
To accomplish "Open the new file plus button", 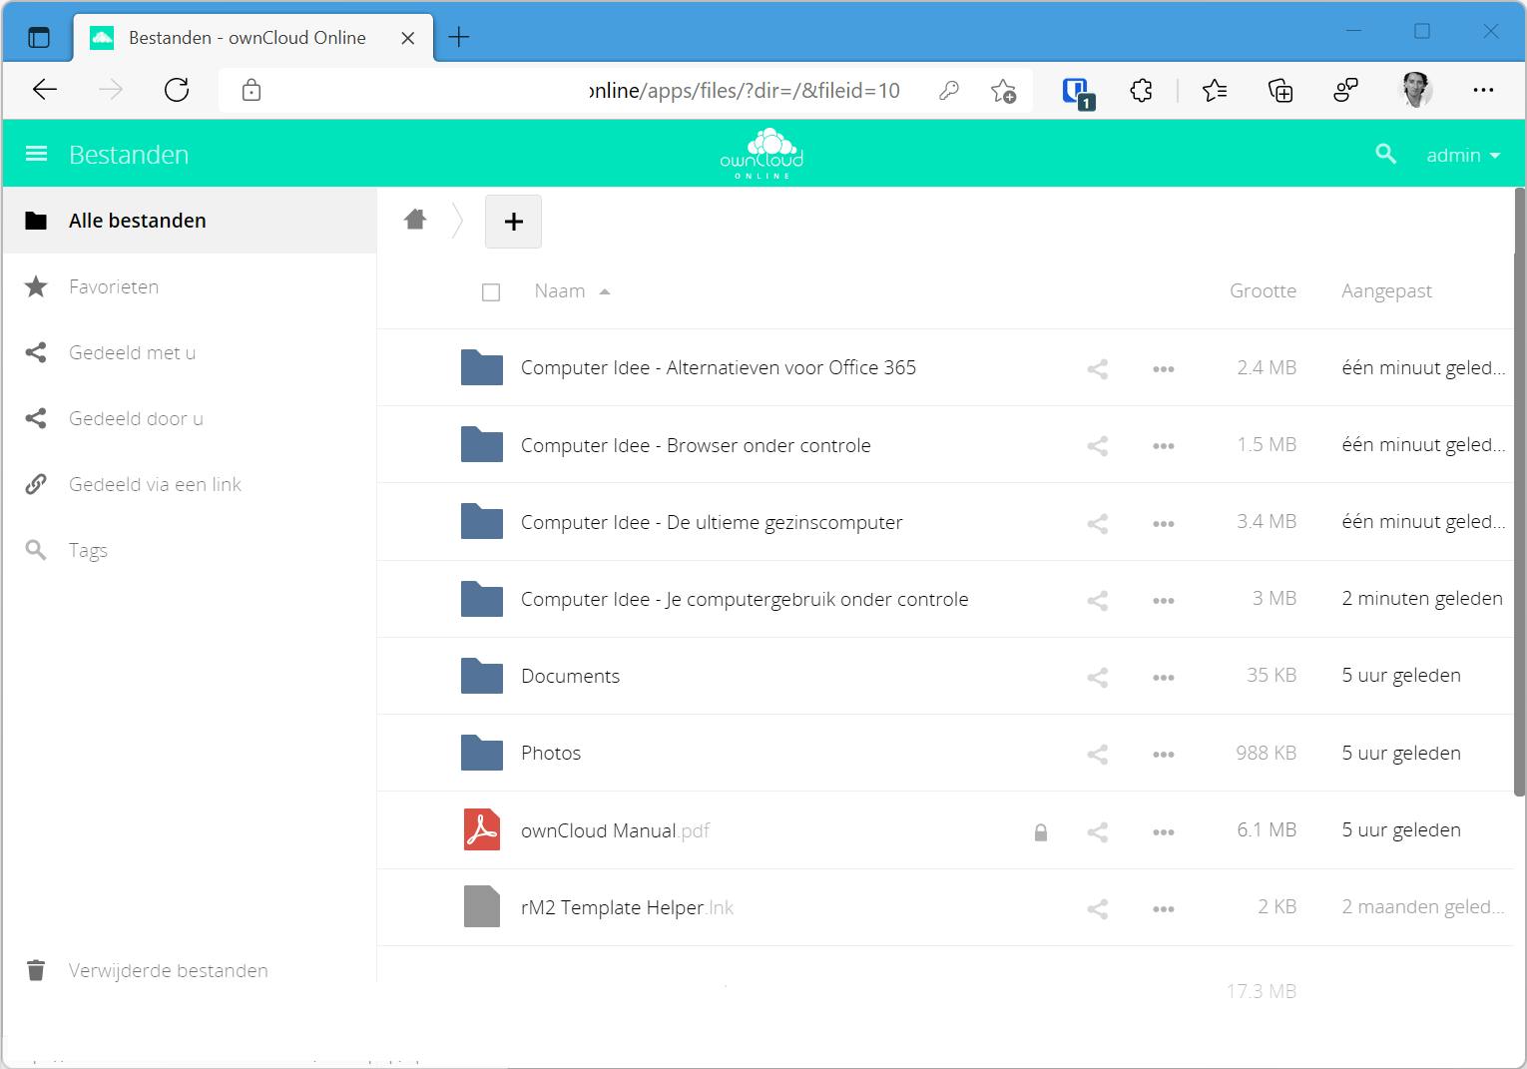I will tap(513, 222).
